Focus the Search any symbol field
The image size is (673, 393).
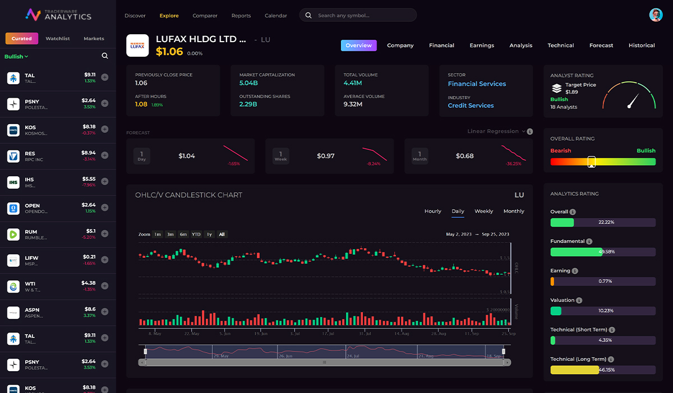358,15
